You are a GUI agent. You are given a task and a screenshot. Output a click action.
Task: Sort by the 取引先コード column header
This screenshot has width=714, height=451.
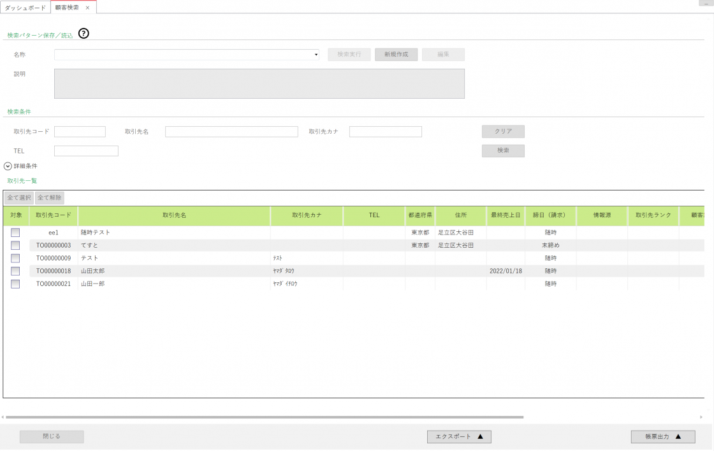(x=54, y=215)
